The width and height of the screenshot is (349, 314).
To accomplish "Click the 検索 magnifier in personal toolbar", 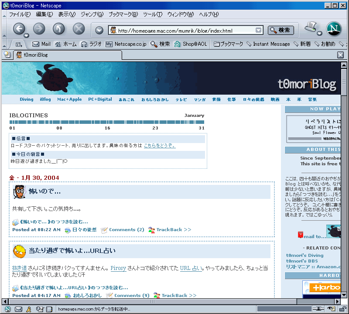I will (x=160, y=44).
